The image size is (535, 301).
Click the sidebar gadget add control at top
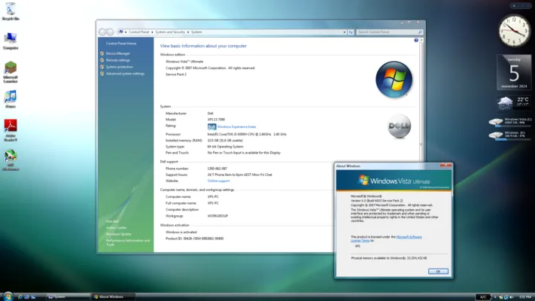(514, 6)
